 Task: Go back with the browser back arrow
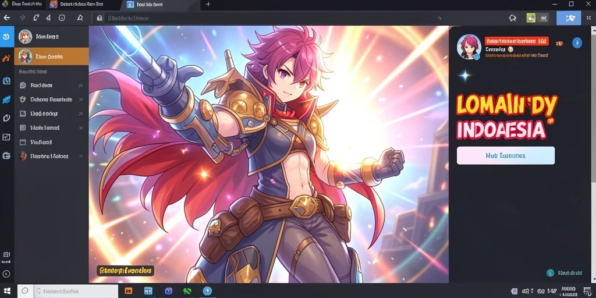7,18
